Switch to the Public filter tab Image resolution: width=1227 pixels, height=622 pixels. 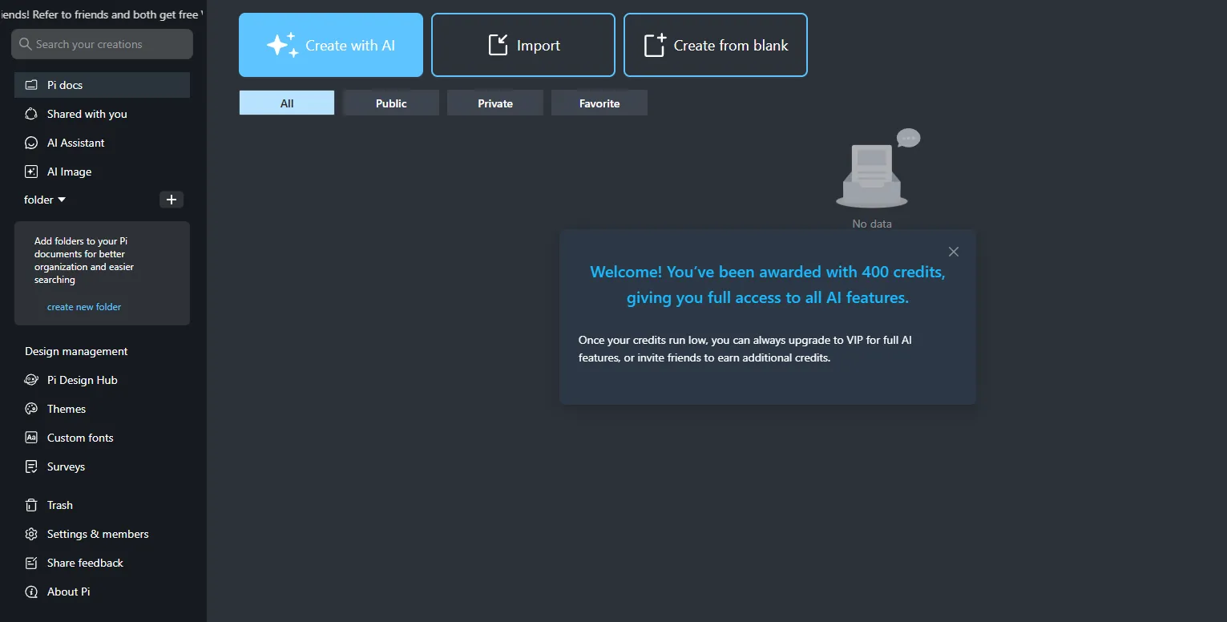pos(391,103)
